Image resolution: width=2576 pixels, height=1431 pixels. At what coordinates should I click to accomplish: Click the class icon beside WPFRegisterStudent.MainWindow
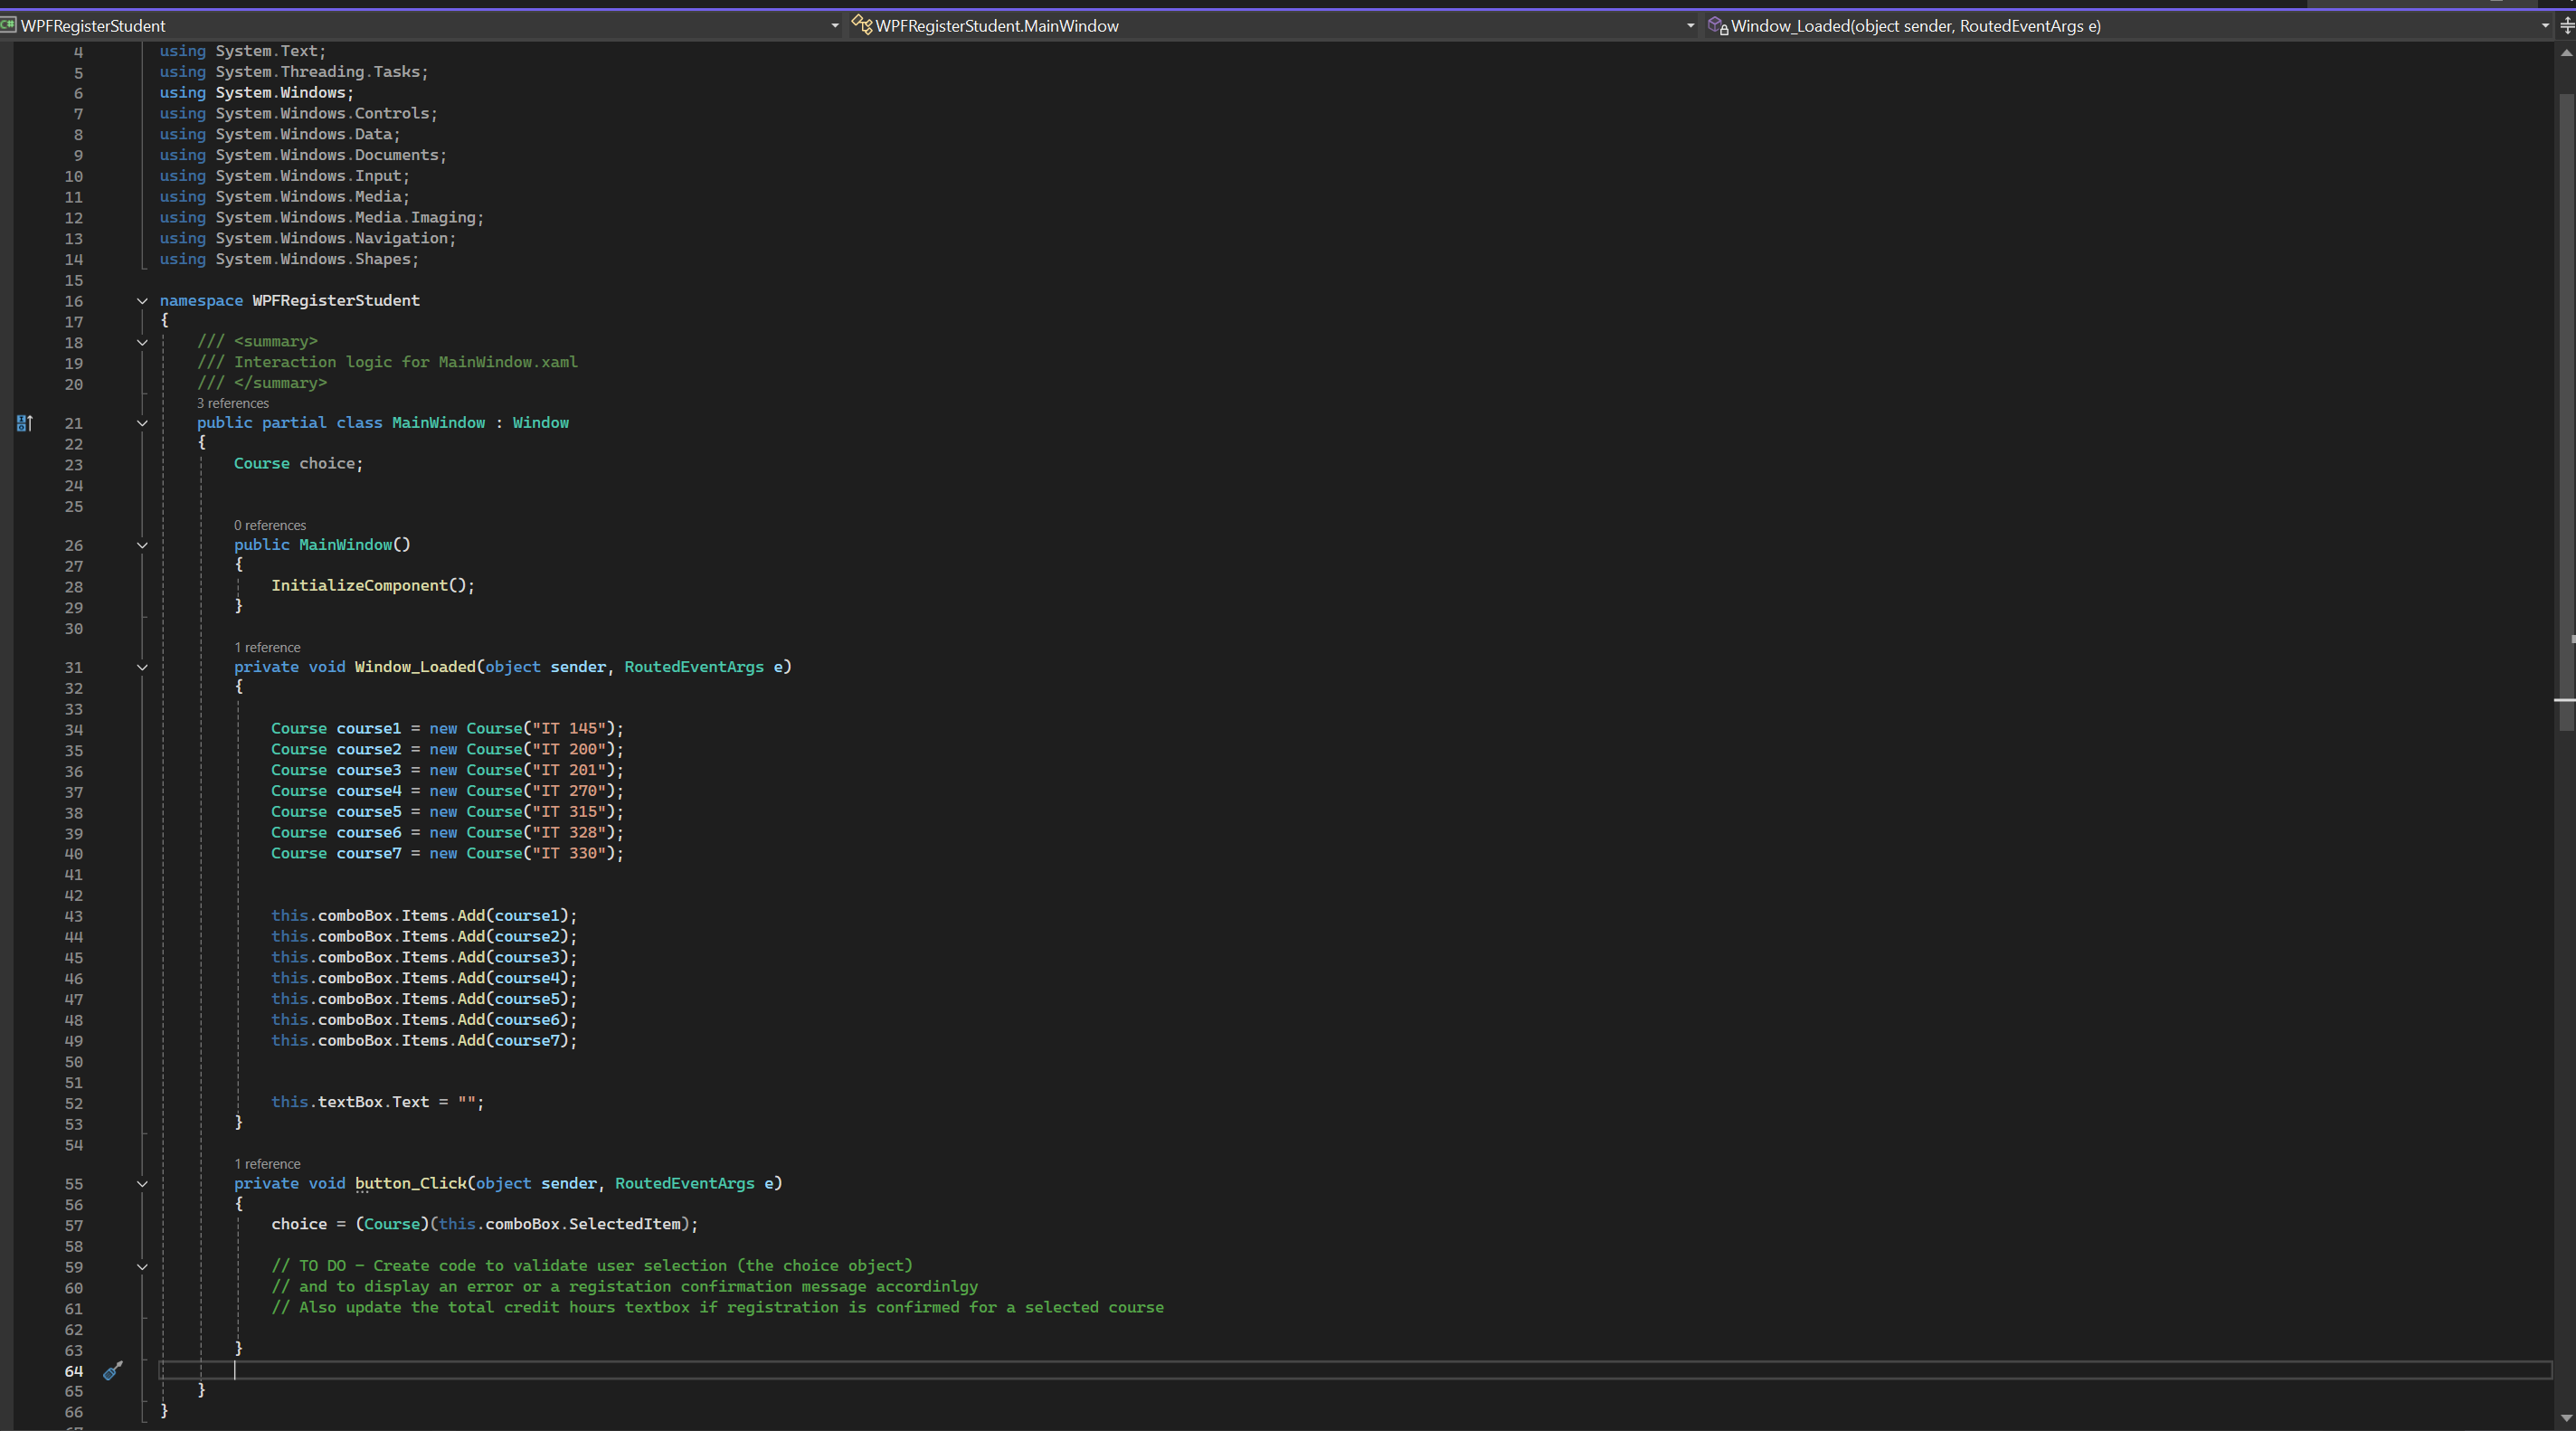pyautogui.click(x=861, y=26)
